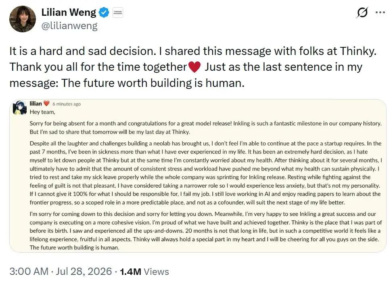Click the anime avatar in Slack message
Screen dimensions: 391x285
tap(20, 108)
